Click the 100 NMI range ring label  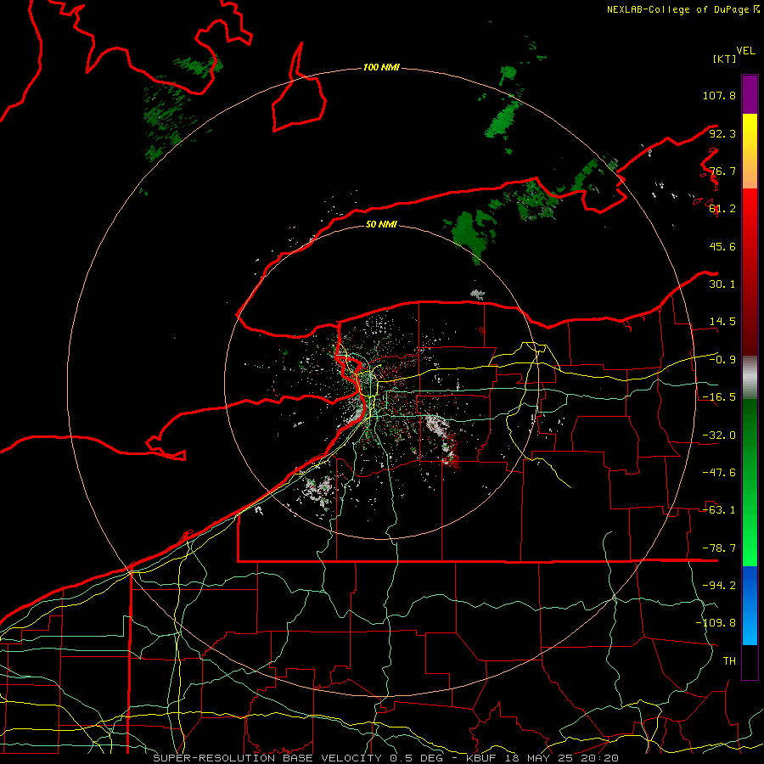pyautogui.click(x=381, y=67)
